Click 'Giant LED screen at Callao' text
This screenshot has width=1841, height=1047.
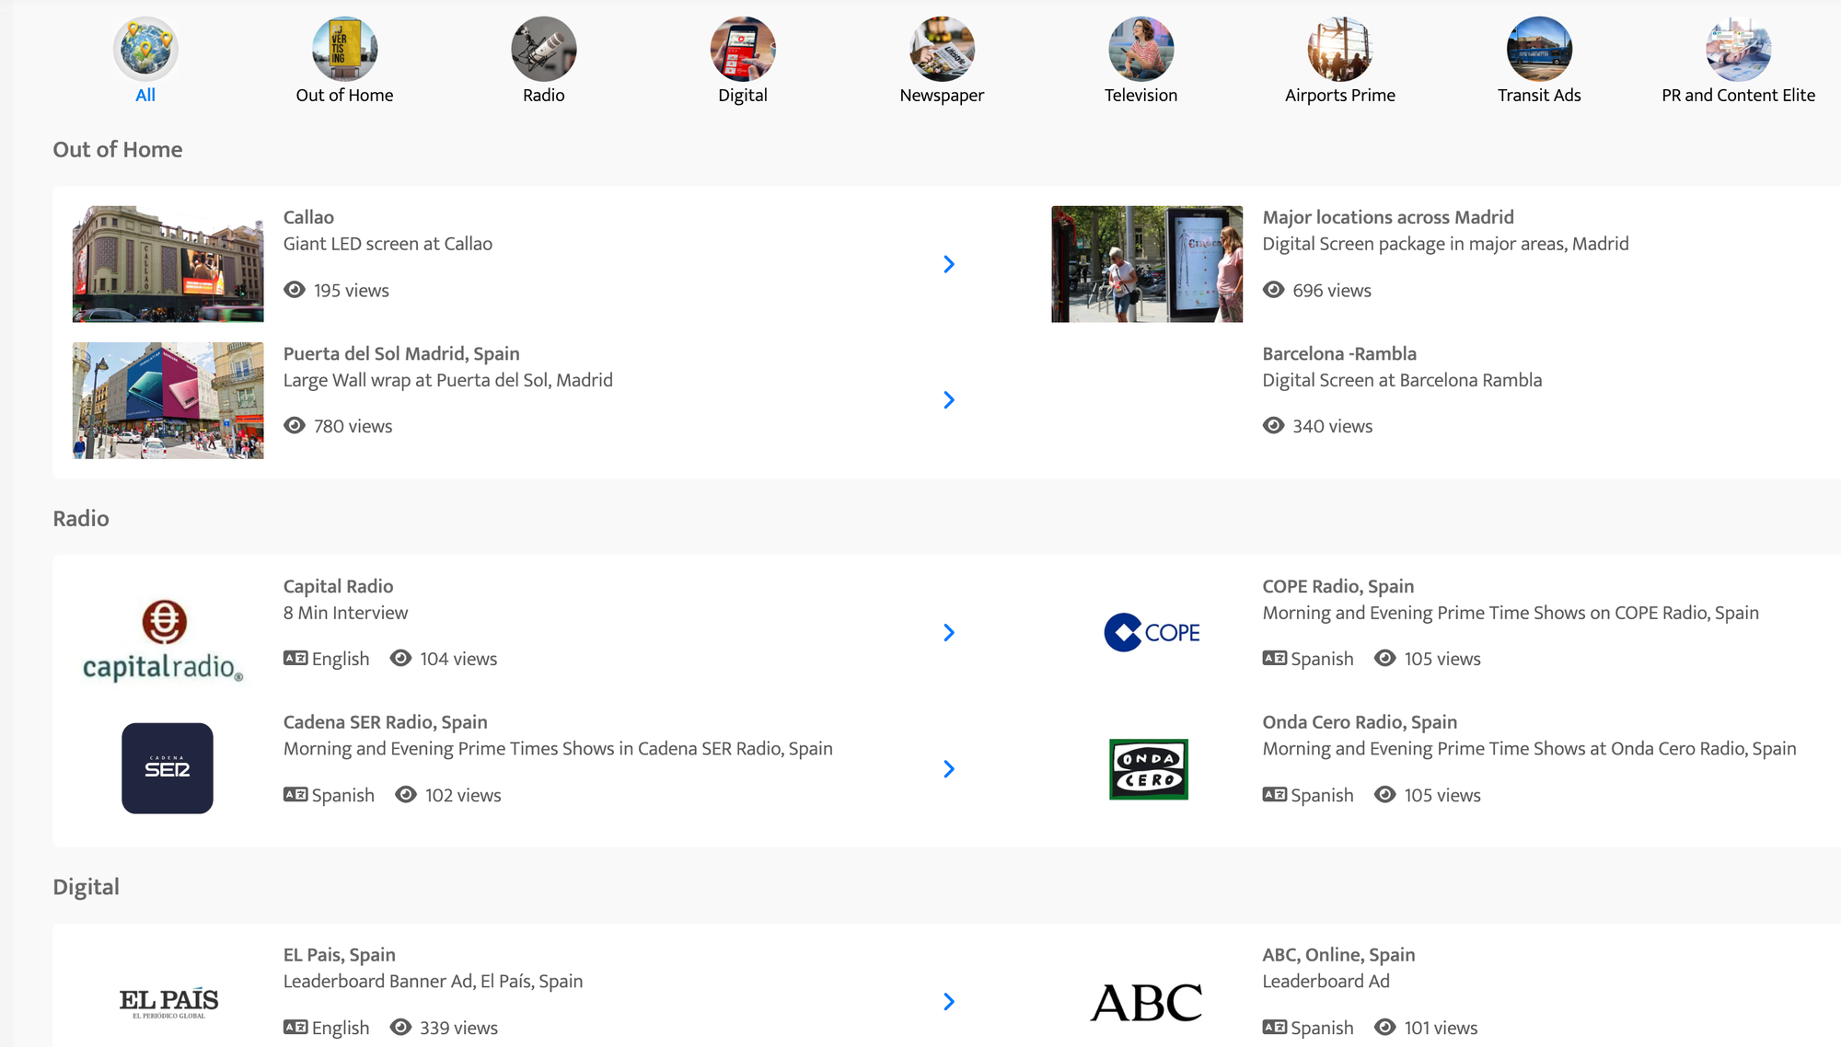click(388, 244)
